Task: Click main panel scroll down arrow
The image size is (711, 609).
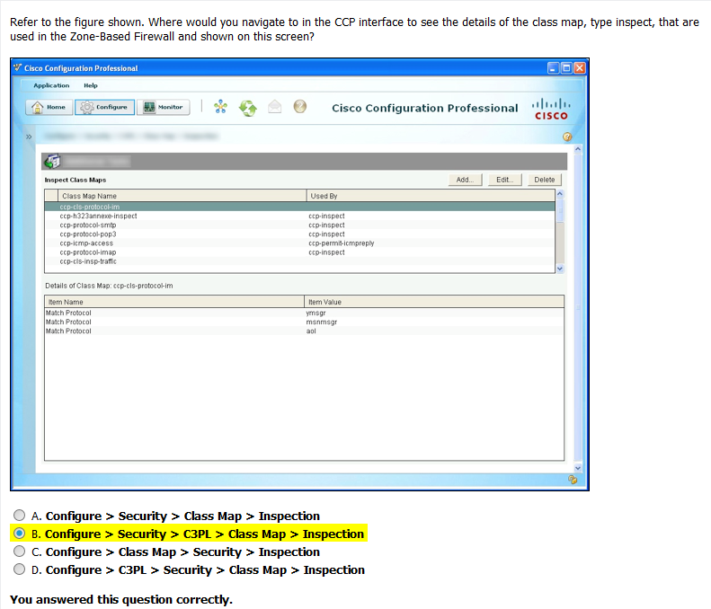Action: point(578,468)
